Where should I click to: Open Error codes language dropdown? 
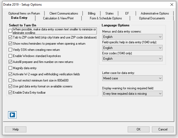click(x=132, y=59)
